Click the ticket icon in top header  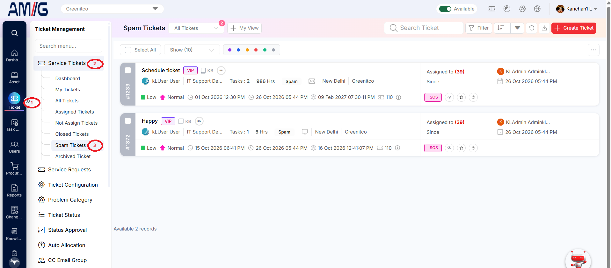tap(492, 9)
